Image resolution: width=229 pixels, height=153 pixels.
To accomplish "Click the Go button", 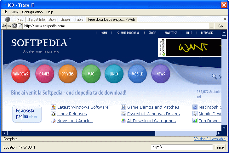I will 220,26.
